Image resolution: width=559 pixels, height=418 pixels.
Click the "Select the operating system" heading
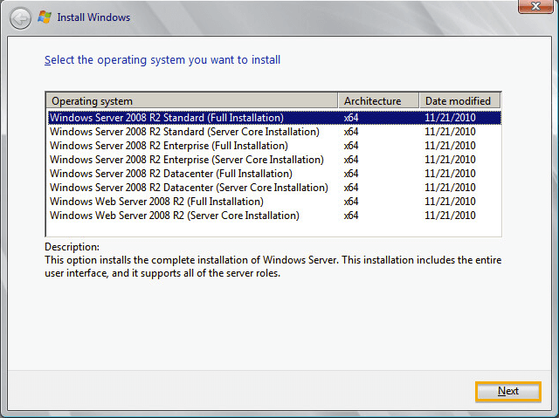(x=162, y=60)
